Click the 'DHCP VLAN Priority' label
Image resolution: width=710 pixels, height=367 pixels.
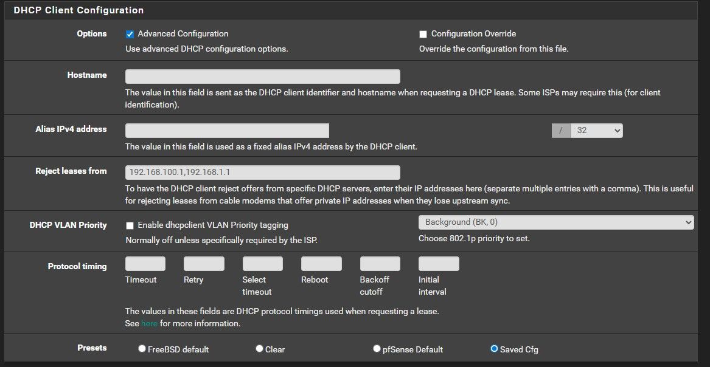point(68,225)
